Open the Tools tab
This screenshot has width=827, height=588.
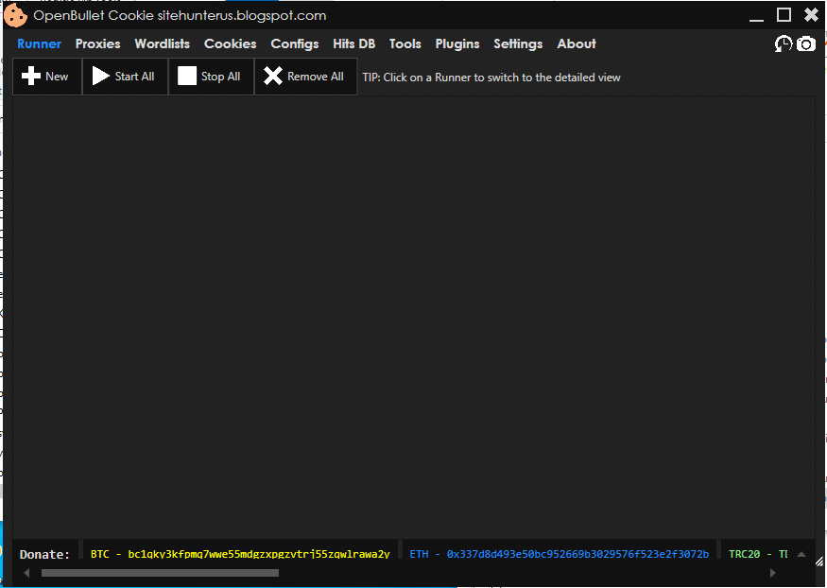tap(405, 43)
